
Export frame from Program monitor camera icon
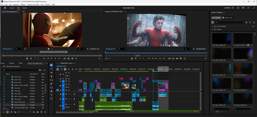click(177, 58)
